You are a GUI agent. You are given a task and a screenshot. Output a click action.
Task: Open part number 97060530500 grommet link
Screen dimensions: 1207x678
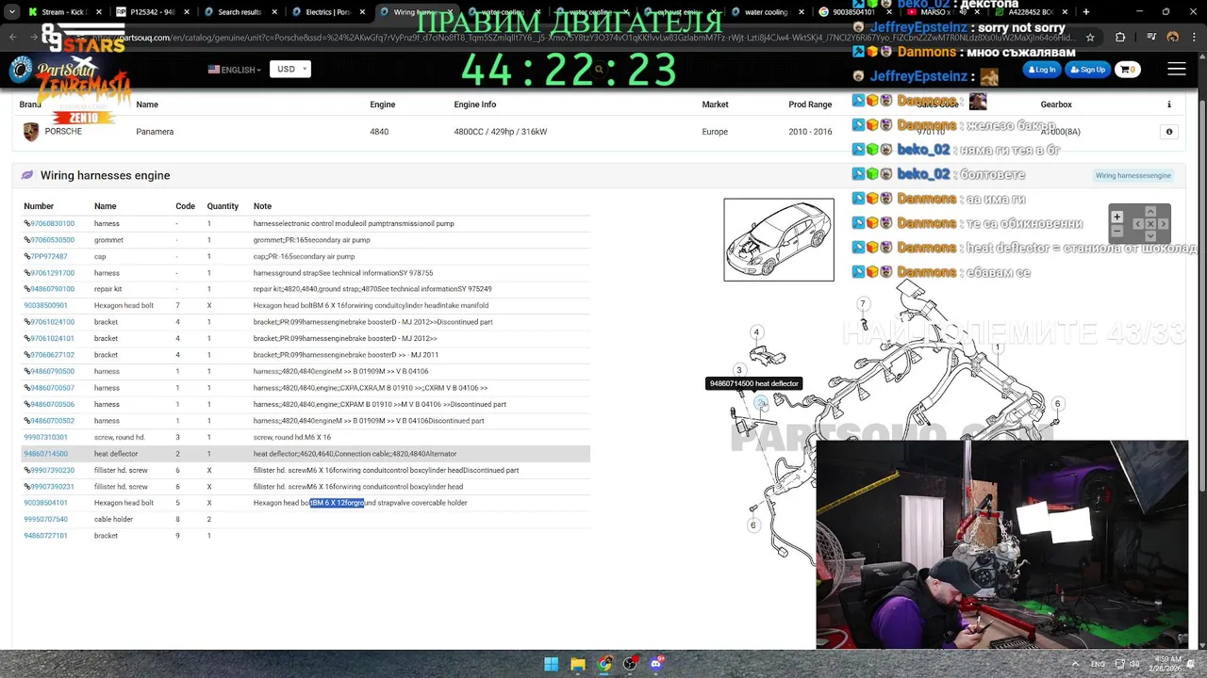pyautogui.click(x=52, y=240)
